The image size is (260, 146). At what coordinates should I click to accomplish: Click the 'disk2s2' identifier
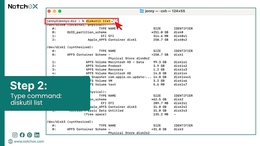[180, 107]
